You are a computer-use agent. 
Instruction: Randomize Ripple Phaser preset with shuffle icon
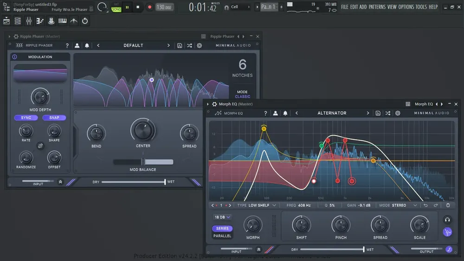point(189,46)
